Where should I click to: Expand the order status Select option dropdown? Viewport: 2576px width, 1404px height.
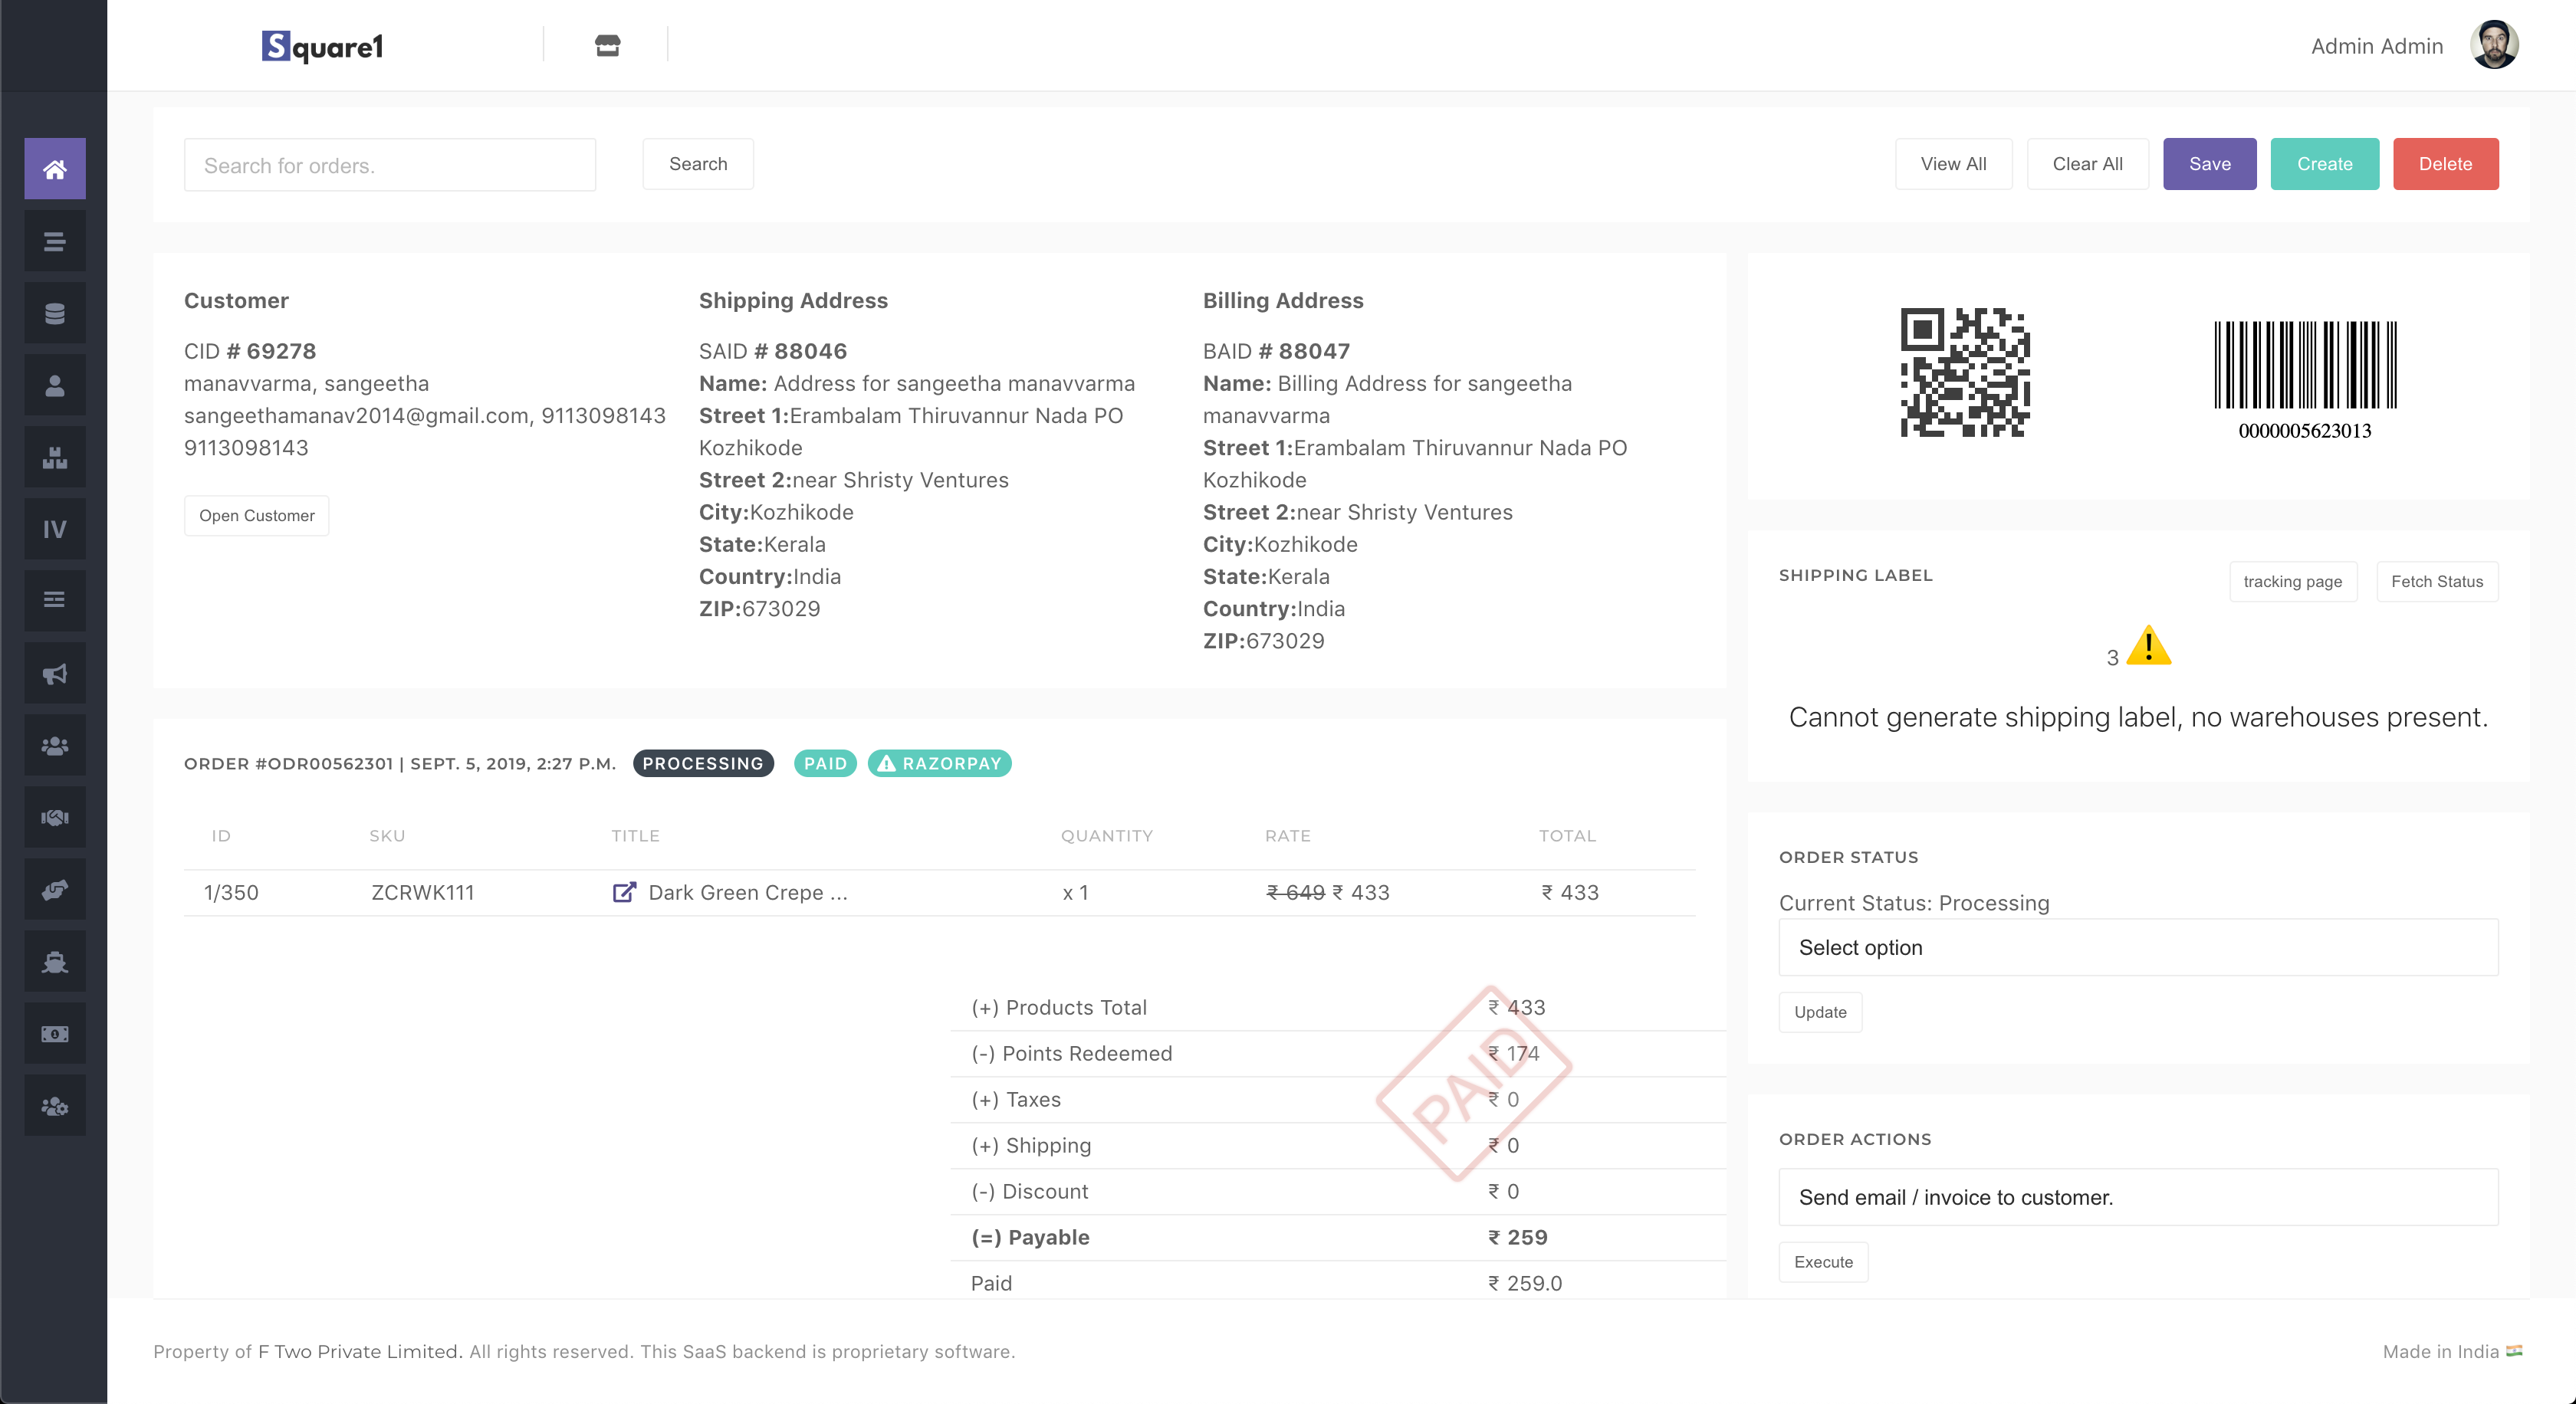pos(2137,947)
